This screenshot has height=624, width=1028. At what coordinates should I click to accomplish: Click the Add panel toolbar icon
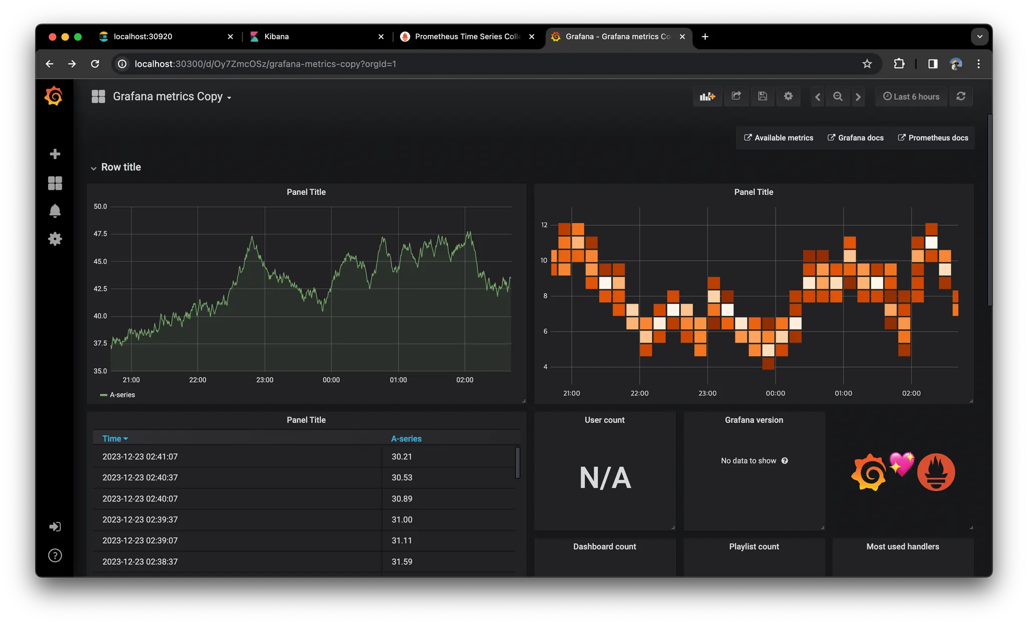pyautogui.click(x=707, y=96)
